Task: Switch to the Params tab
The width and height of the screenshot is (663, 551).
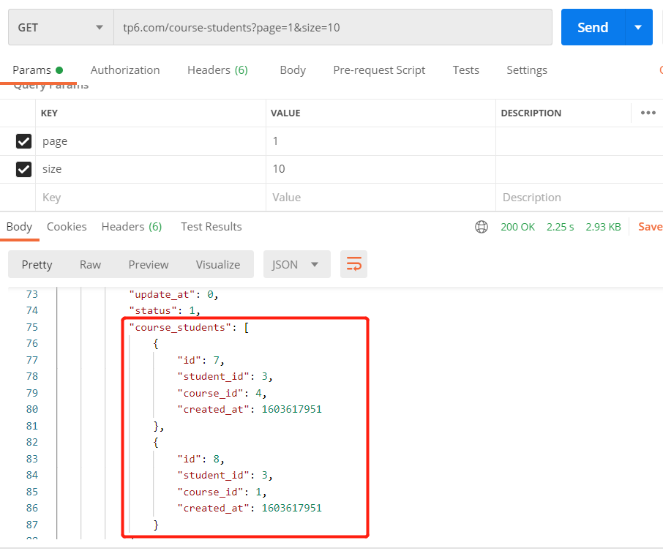Action: coord(37,70)
